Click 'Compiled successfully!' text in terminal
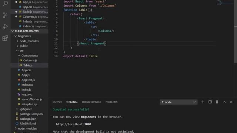Viewport: 237px width, 133px height. coord(71,109)
